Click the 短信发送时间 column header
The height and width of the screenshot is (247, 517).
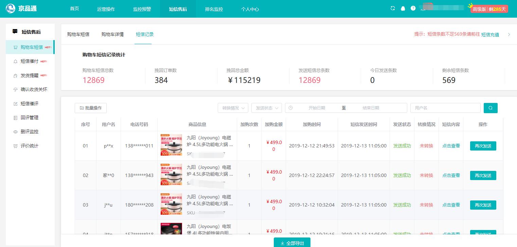click(x=364, y=124)
